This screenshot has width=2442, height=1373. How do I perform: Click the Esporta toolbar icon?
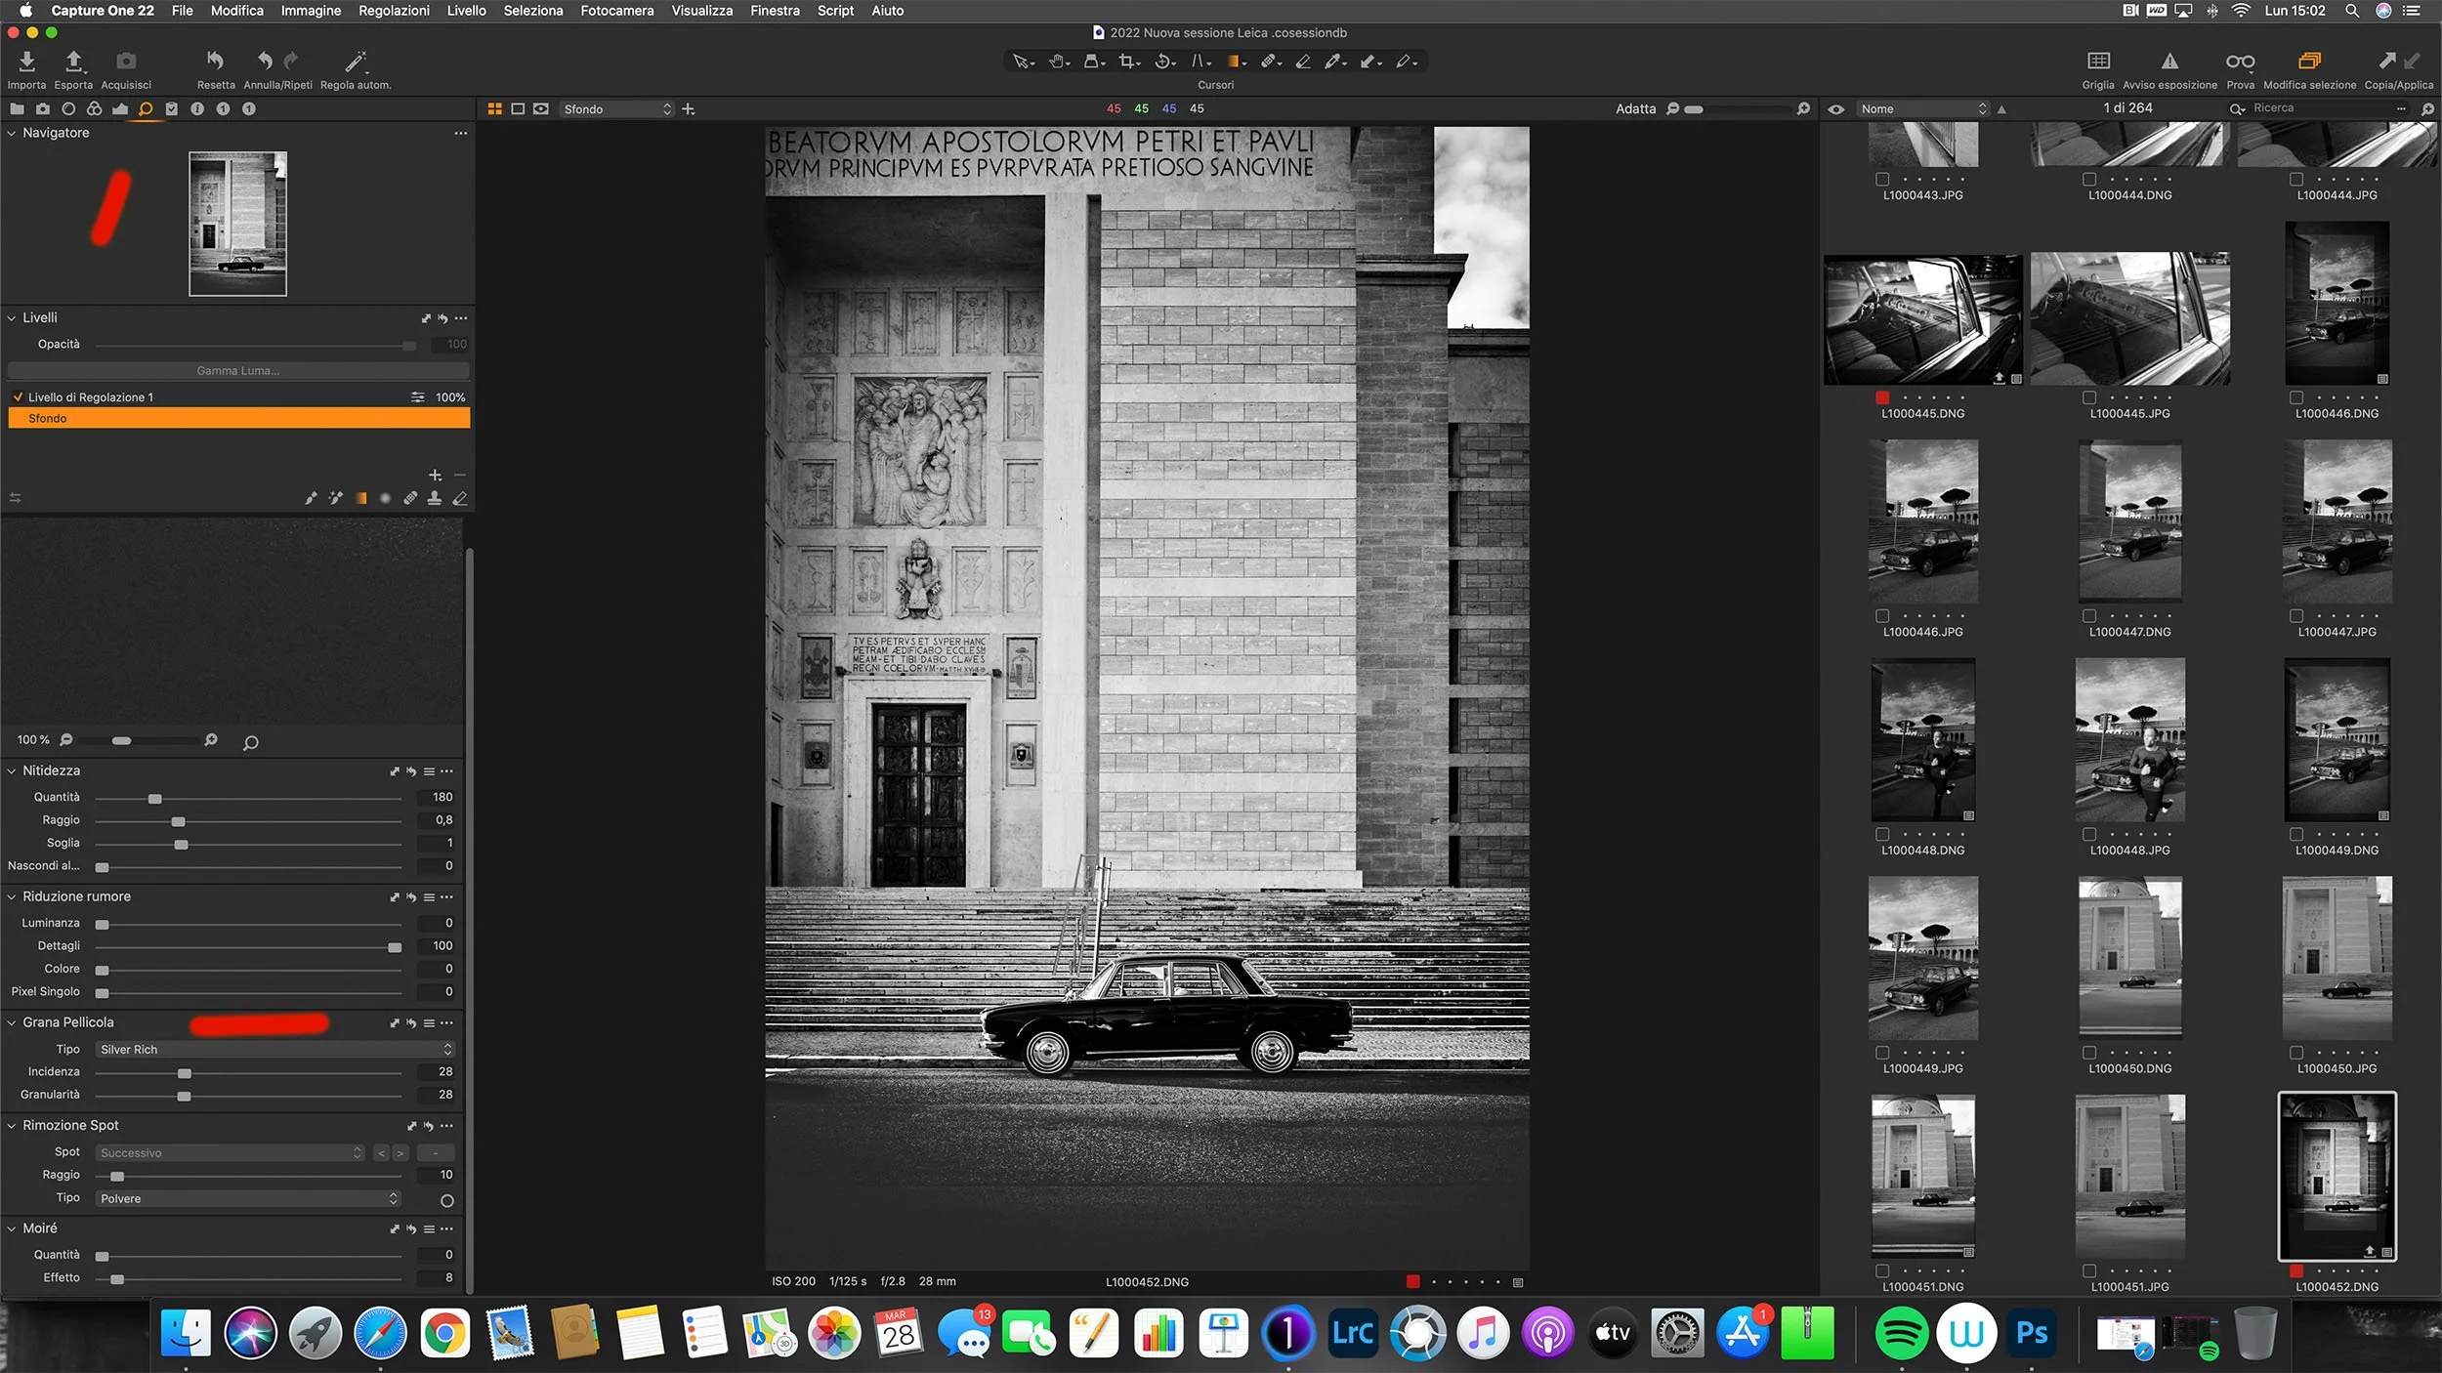(x=73, y=62)
